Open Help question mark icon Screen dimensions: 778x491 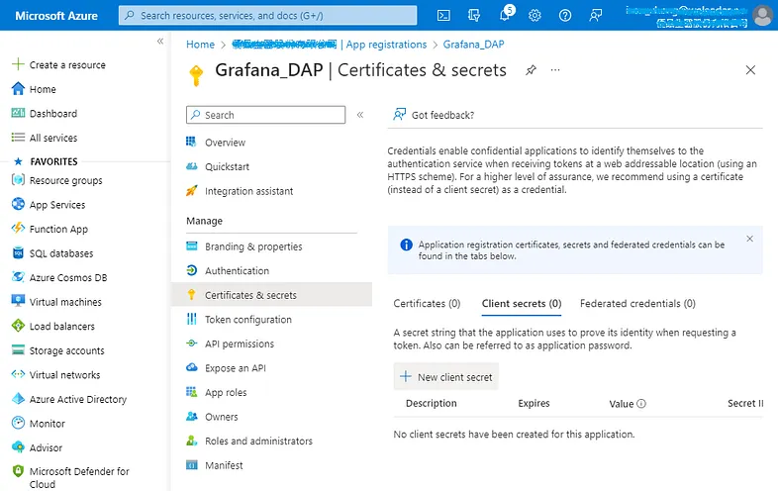[x=564, y=16]
